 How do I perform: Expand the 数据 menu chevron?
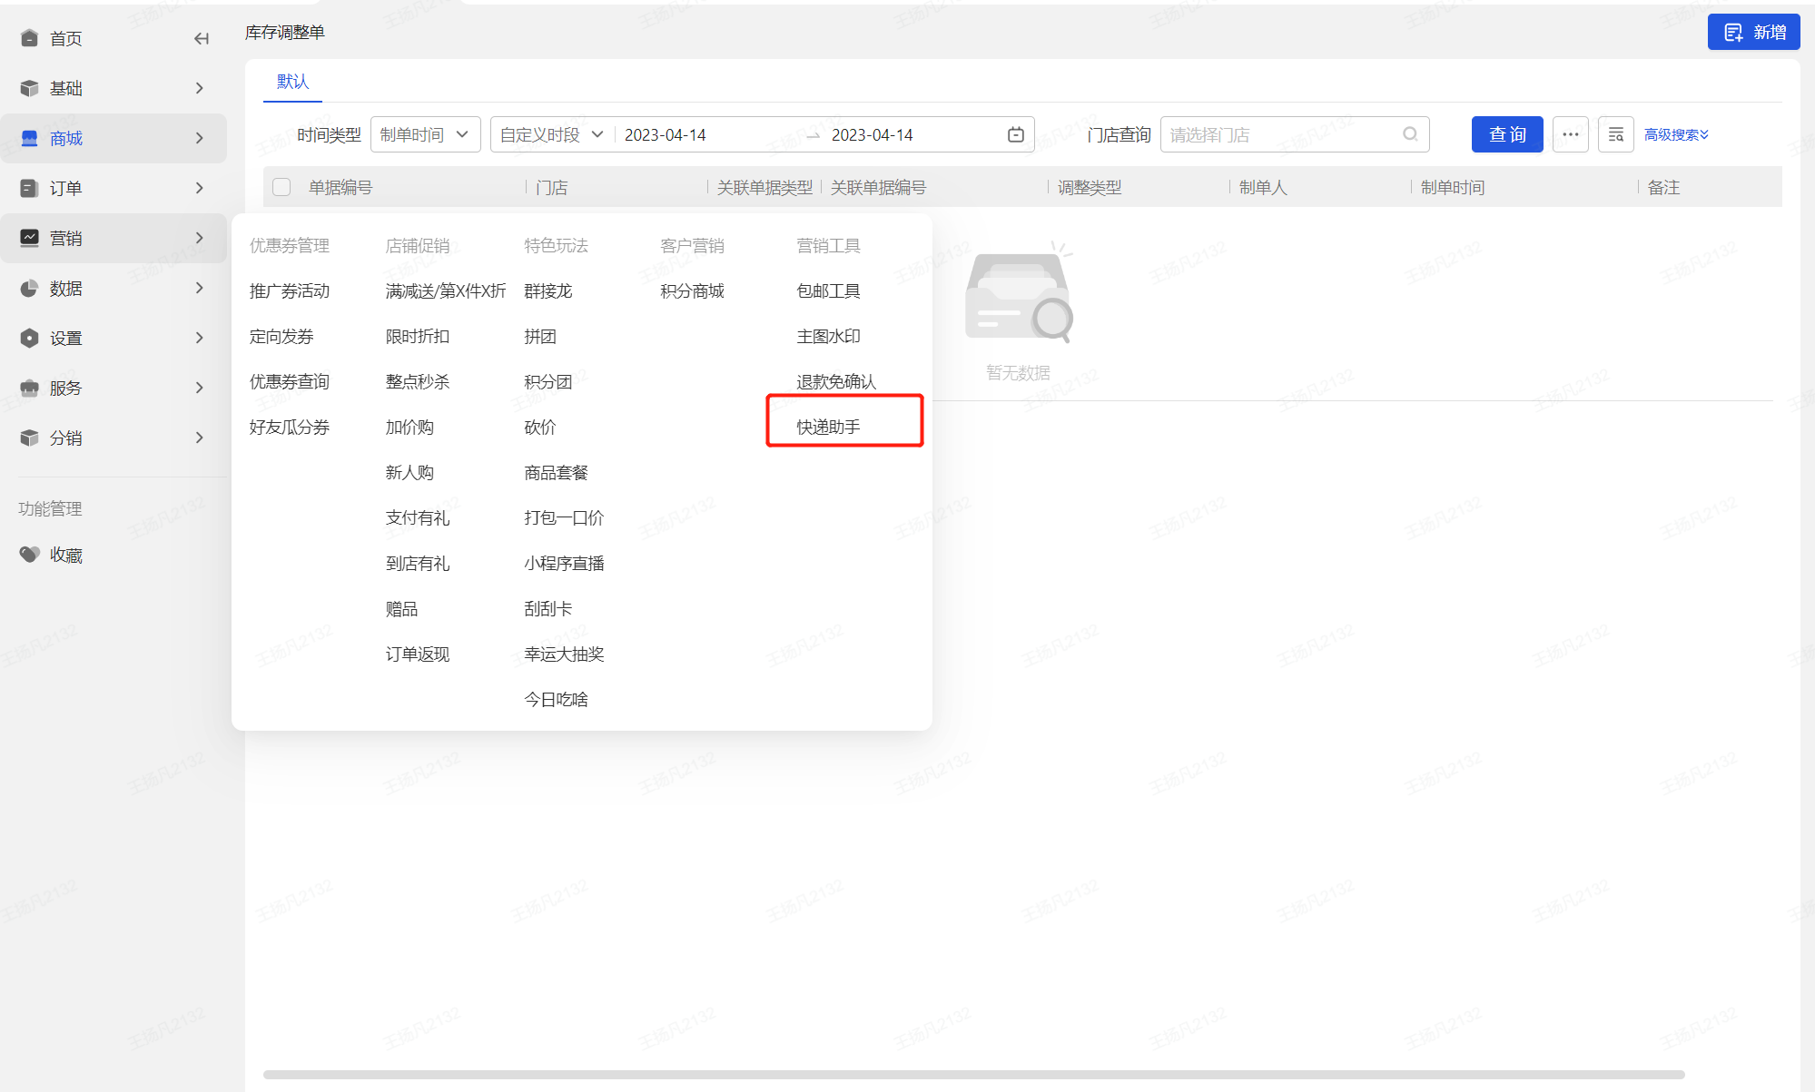click(x=200, y=288)
